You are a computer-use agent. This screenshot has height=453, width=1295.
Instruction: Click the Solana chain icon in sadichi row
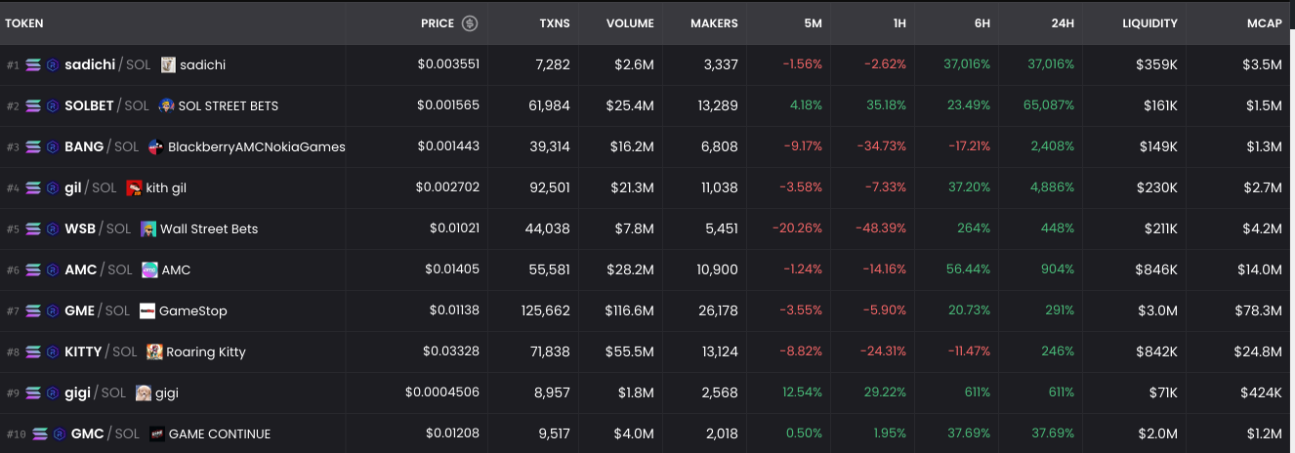[34, 64]
